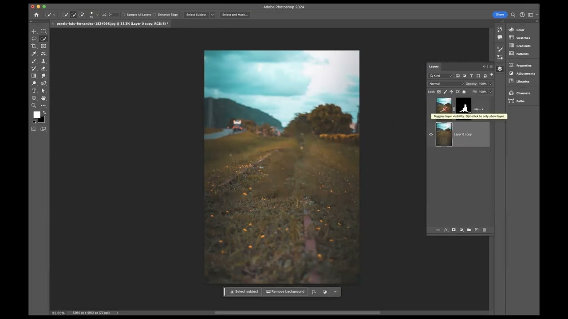The width and height of the screenshot is (568, 319).
Task: Select the Path Selection tool
Action: click(43, 91)
